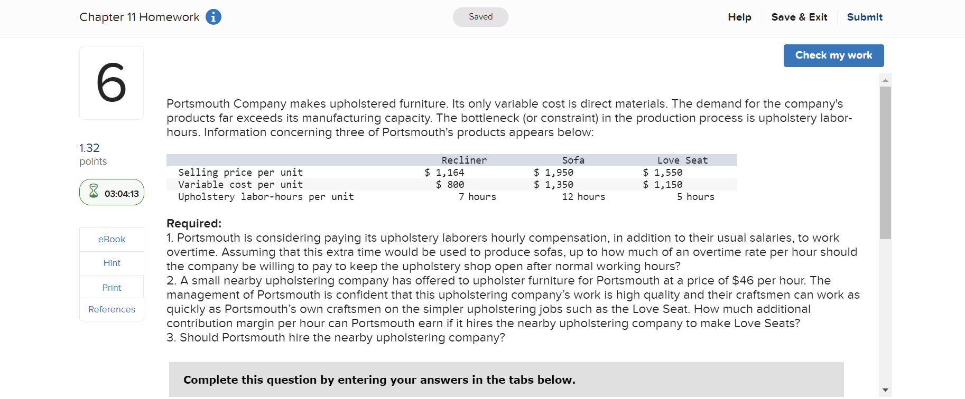Click the remaining time display 03:04:13
This screenshot has width=965, height=399.
coord(120,192)
